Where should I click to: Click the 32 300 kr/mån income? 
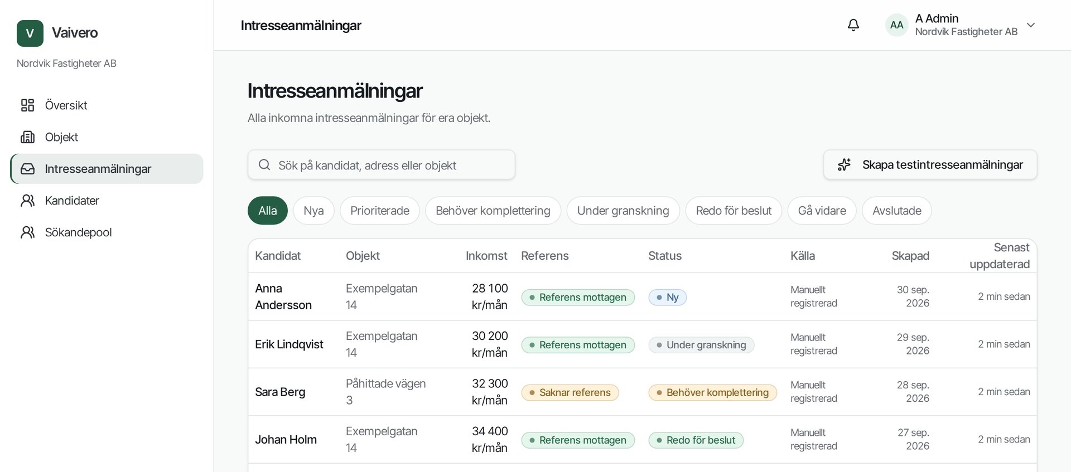pyautogui.click(x=490, y=392)
